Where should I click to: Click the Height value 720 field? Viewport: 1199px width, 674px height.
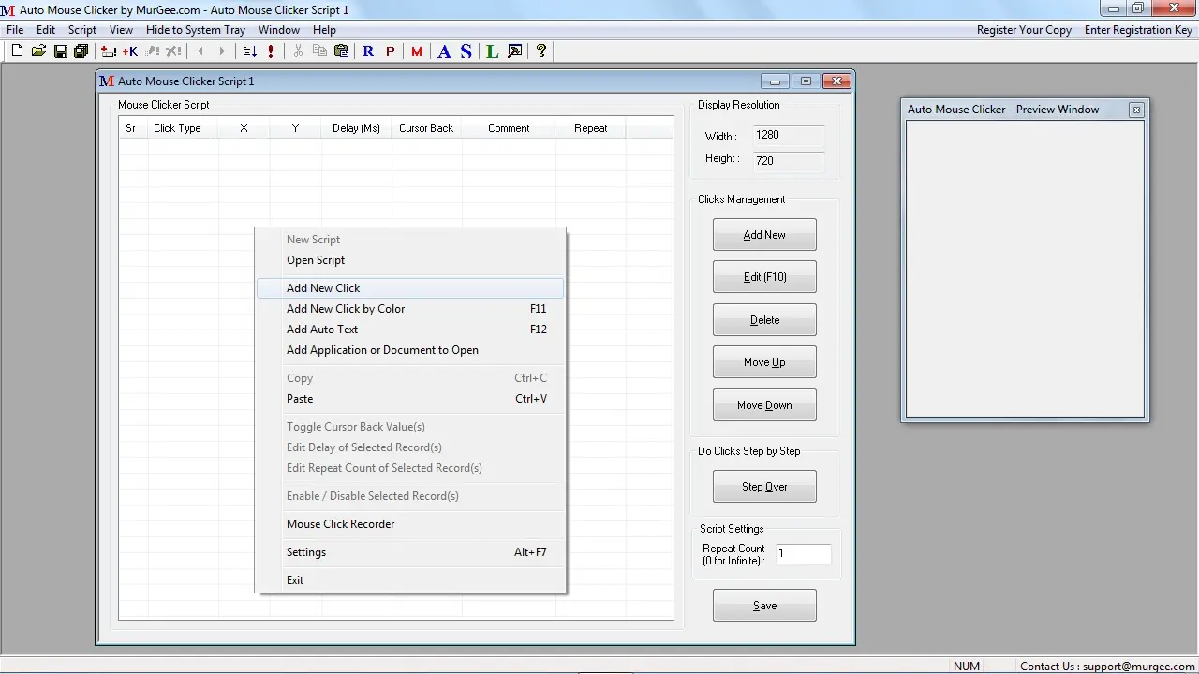(788, 160)
